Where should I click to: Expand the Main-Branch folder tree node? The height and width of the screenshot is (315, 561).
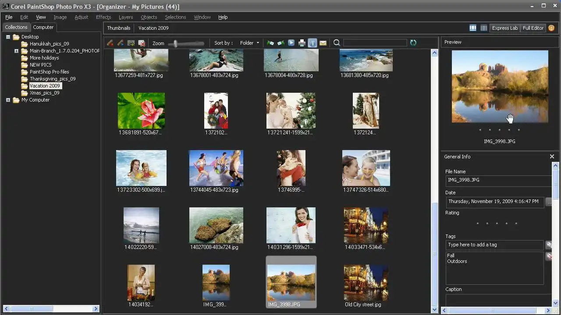[16, 51]
